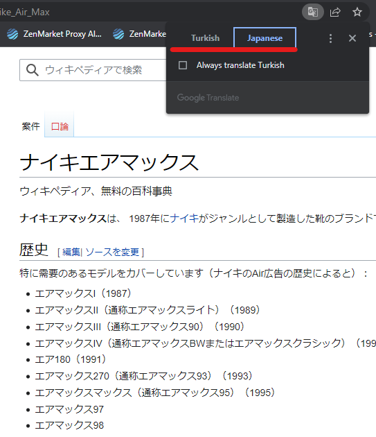Screen dimensions: 376x437
Task: Follow the ナイキ link in first sentence
Action: tap(184, 218)
